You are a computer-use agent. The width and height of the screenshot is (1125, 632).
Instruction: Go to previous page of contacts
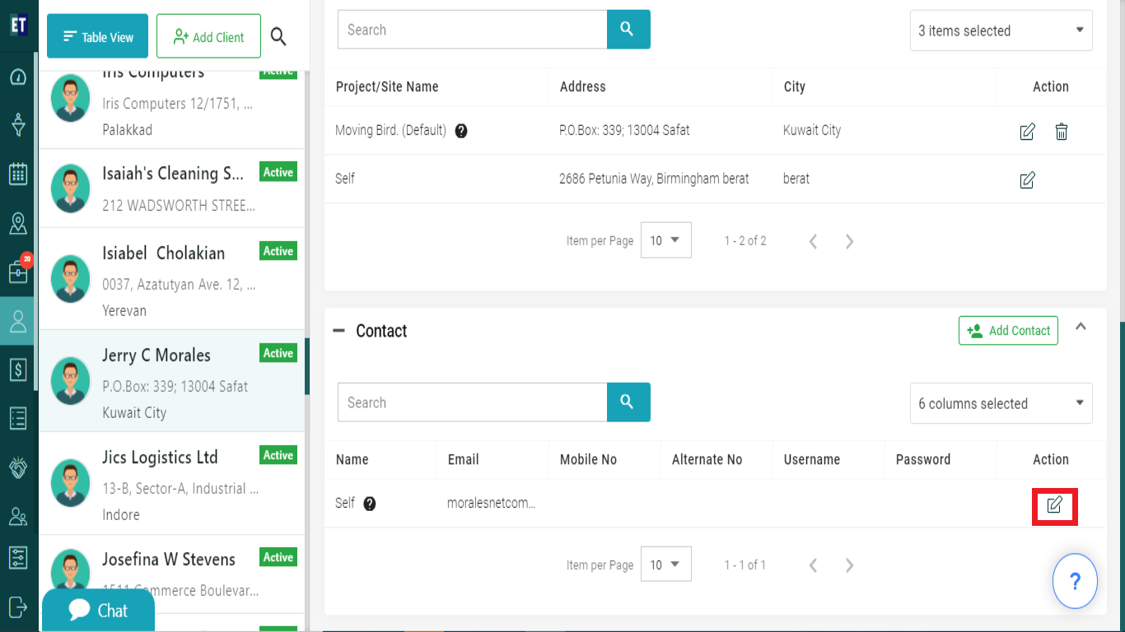pos(813,565)
